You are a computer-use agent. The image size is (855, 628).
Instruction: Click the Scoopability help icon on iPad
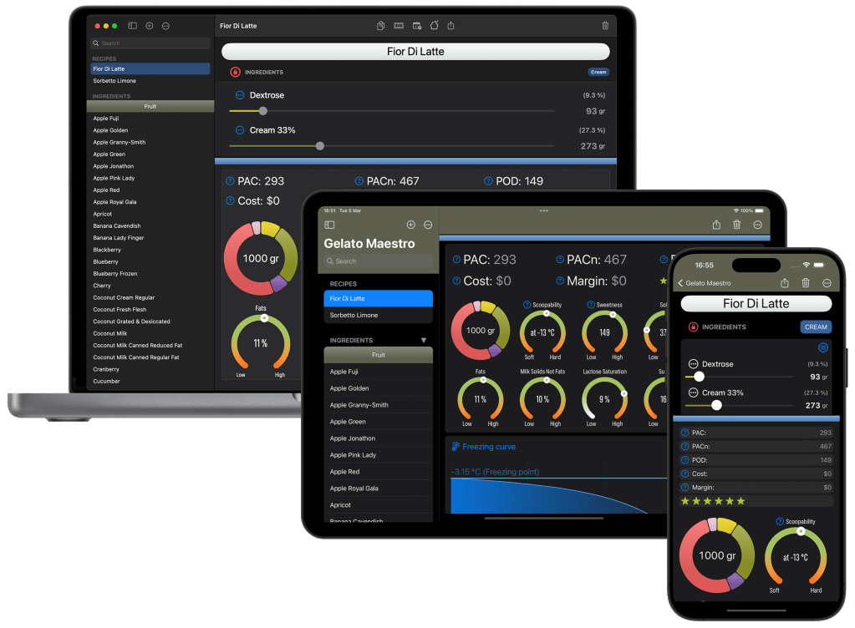point(527,305)
